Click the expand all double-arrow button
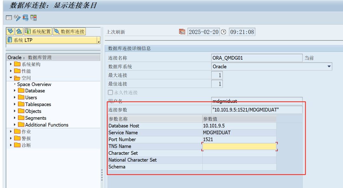Screen dimensions: 343x188 10,31
